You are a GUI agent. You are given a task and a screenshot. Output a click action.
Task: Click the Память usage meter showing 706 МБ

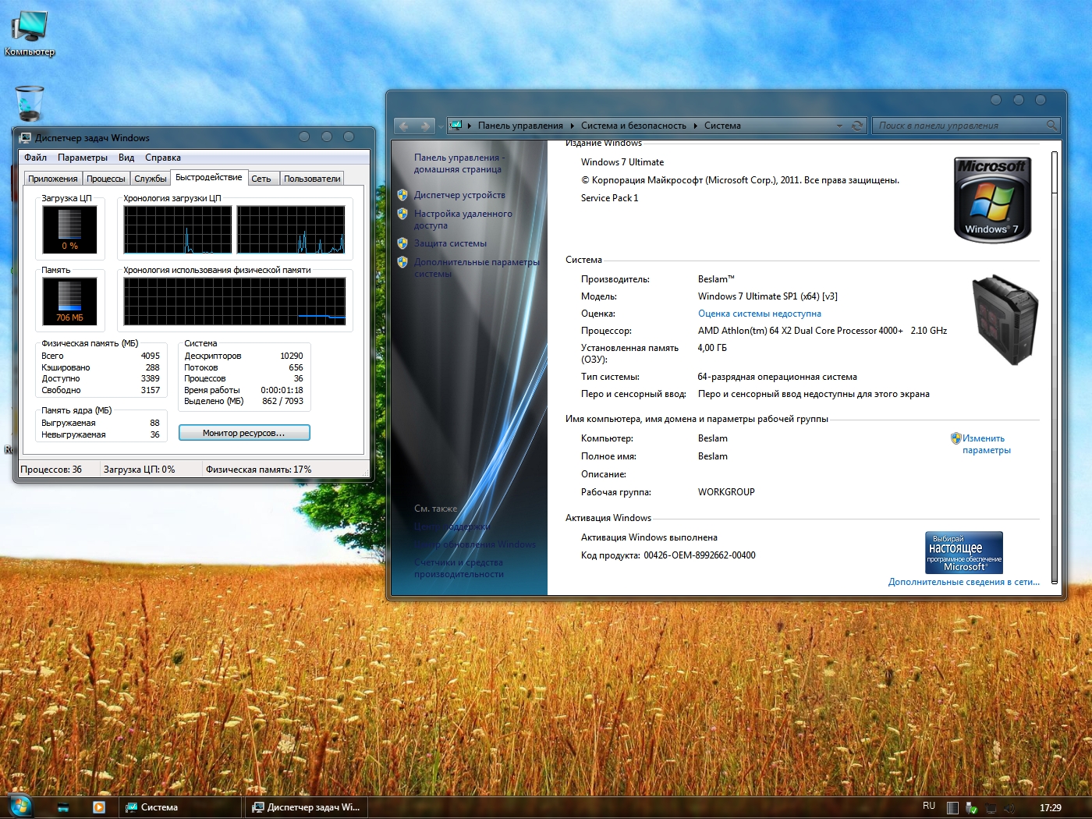pyautogui.click(x=69, y=301)
